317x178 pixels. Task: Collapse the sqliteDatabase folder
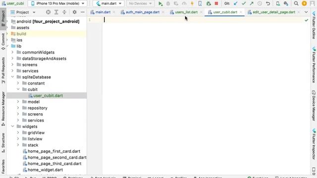click(12, 77)
